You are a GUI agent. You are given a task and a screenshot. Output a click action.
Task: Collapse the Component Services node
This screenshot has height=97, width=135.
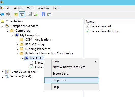click(3, 26)
